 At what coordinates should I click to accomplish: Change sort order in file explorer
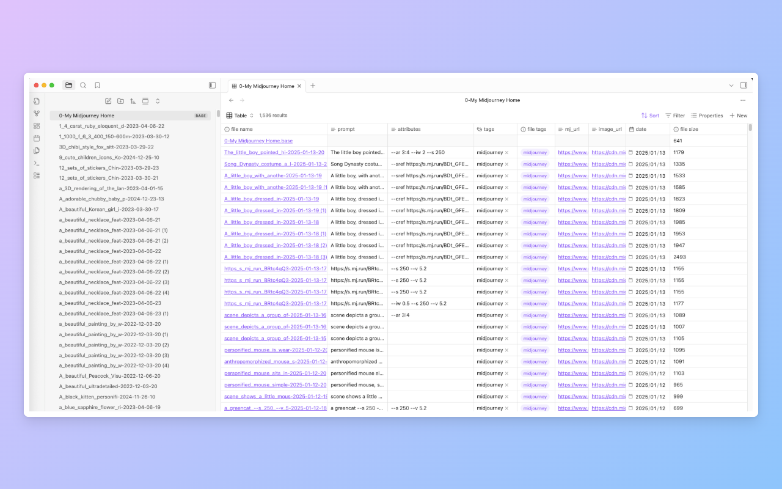coord(133,101)
